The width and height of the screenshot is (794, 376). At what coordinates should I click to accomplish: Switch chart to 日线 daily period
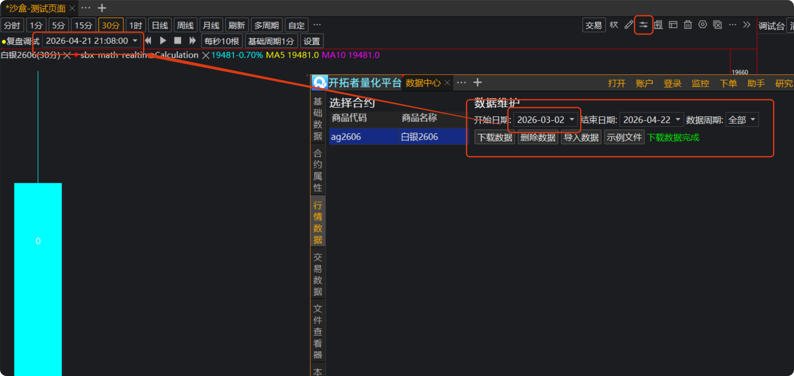click(160, 25)
